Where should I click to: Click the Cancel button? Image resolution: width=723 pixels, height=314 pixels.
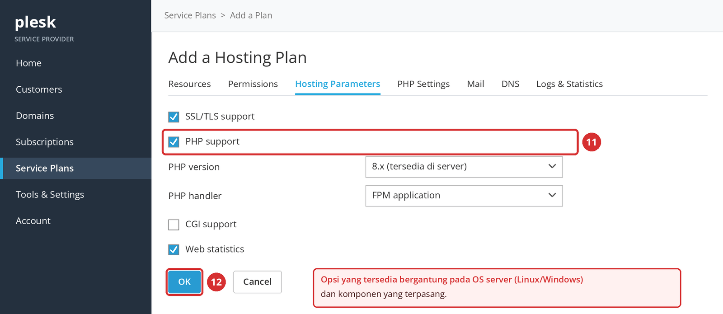[258, 282]
